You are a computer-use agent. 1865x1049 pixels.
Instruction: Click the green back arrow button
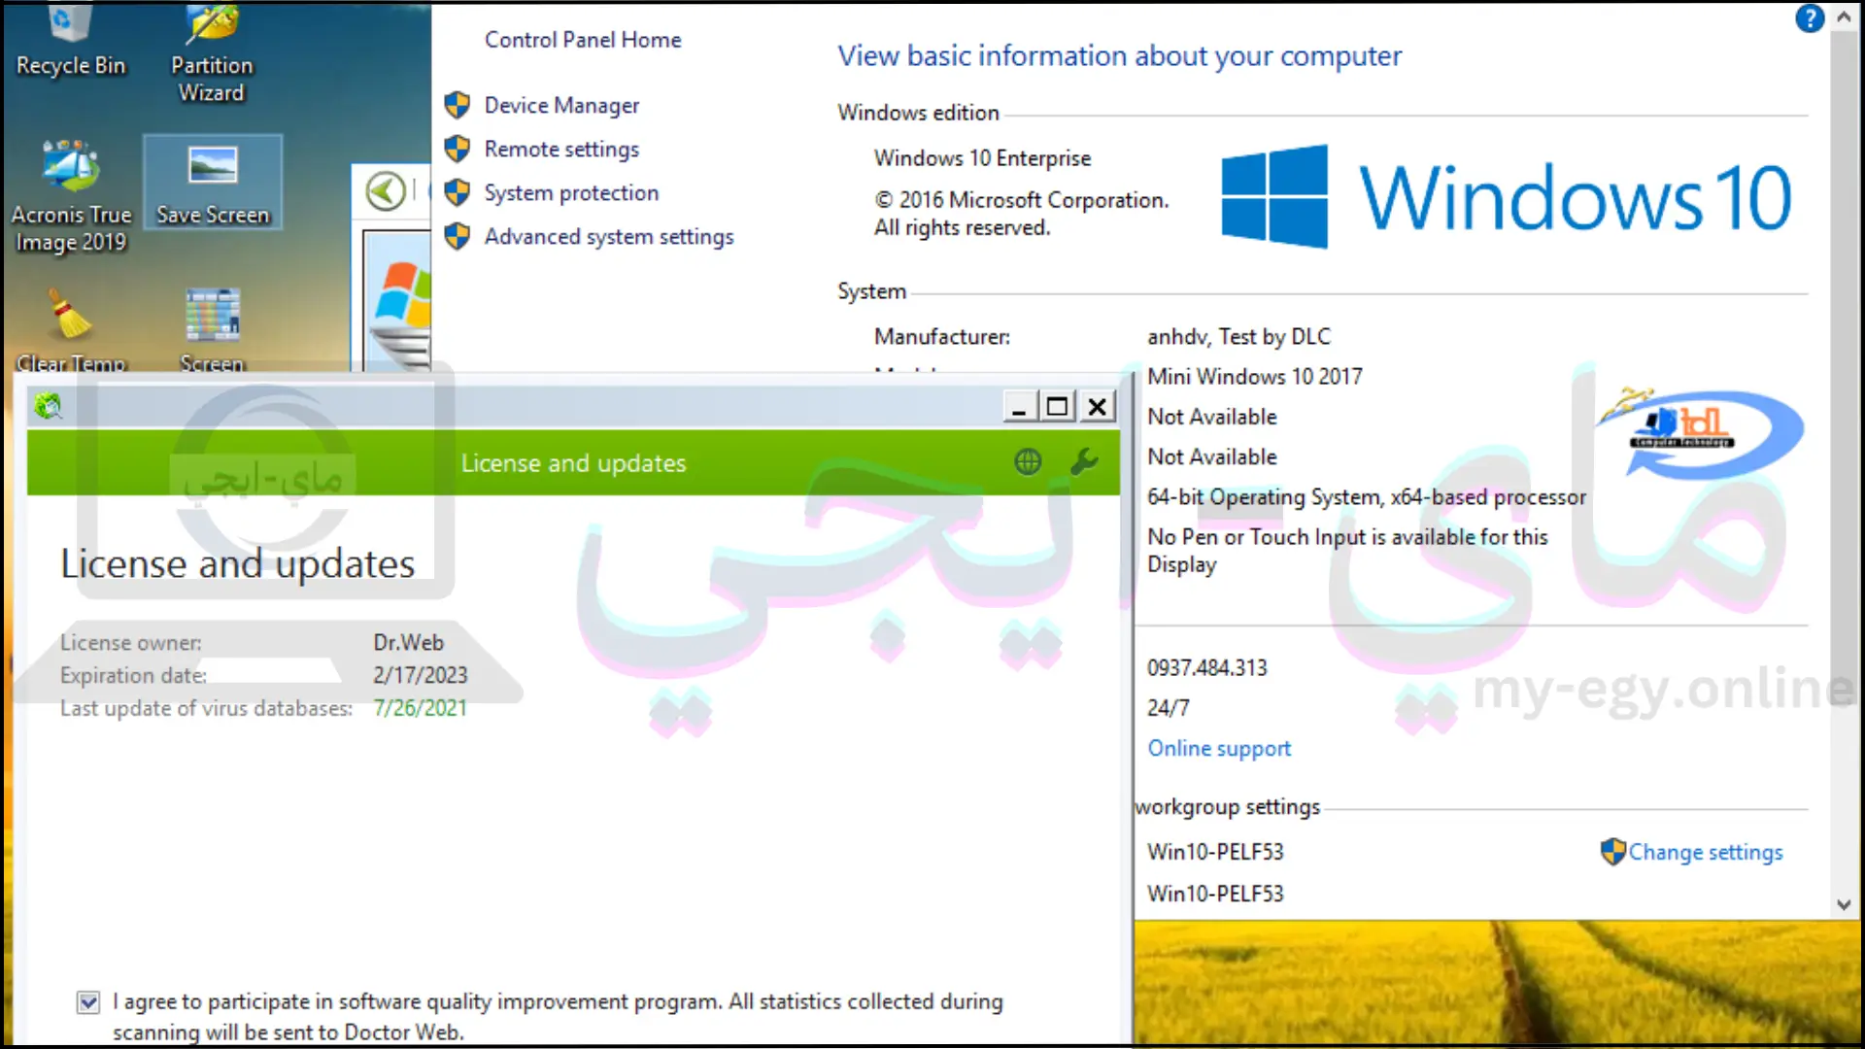386,191
